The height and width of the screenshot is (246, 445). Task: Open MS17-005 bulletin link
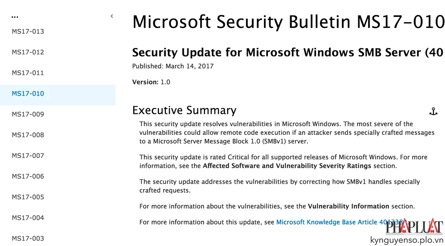[x=28, y=197]
